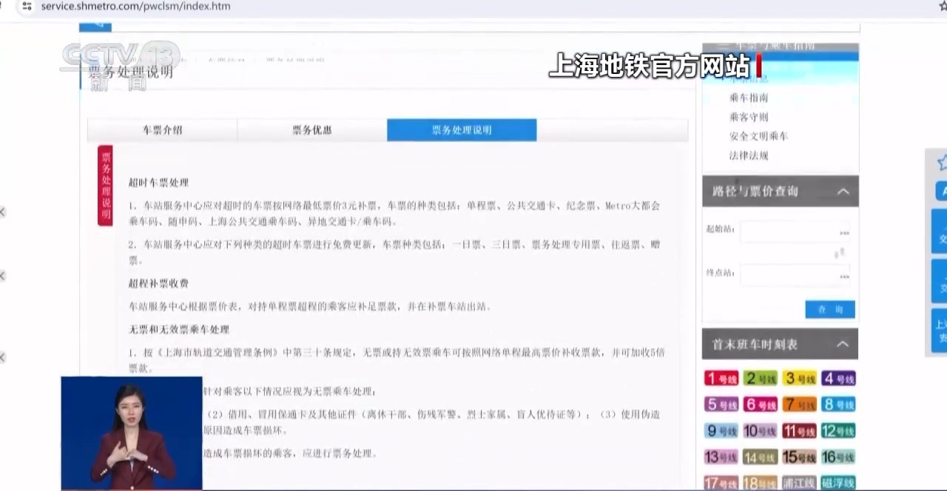947x491 pixels.
Task: Click the orange Line 7 (7号线) badge
Action: (x=800, y=404)
